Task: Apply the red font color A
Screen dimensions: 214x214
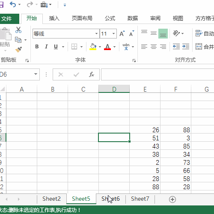Action: (x=107, y=47)
